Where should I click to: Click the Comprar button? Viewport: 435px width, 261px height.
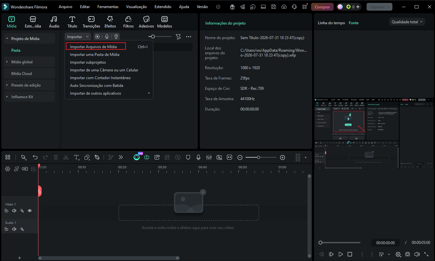point(322,7)
